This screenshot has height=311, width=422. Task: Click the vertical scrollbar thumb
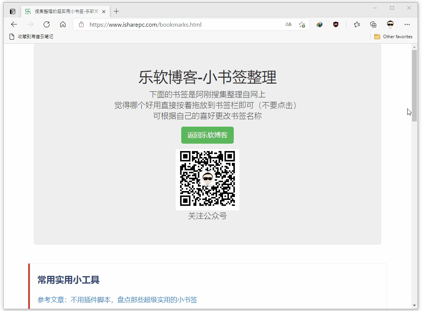(415, 86)
